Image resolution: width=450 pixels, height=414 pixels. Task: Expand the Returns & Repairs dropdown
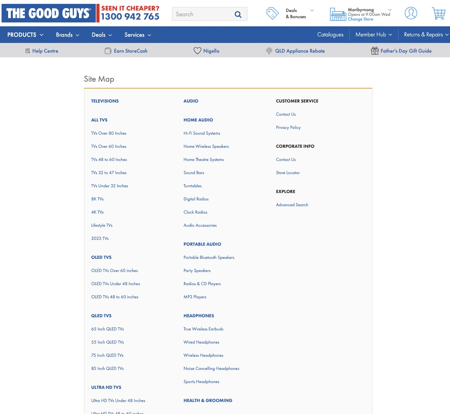(426, 34)
